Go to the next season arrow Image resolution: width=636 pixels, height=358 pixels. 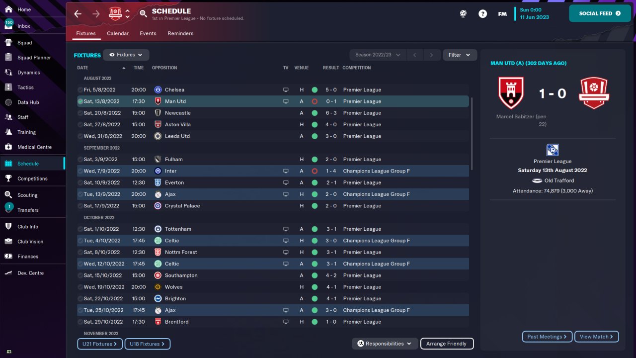pos(431,55)
